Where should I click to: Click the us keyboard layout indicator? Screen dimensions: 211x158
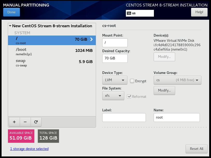140,13
